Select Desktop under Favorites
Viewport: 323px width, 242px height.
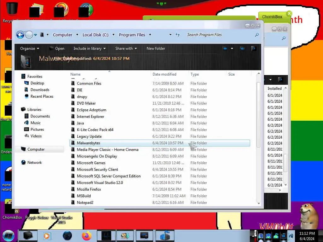point(37,83)
